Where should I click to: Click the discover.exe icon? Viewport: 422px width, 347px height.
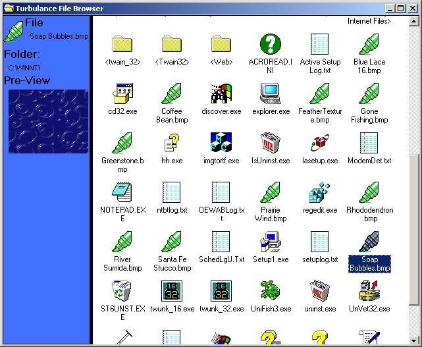point(221,93)
